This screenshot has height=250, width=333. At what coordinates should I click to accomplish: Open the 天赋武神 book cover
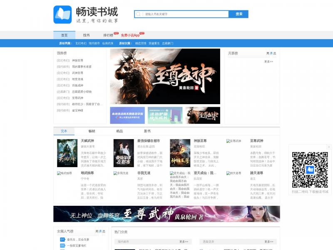(x=67, y=153)
